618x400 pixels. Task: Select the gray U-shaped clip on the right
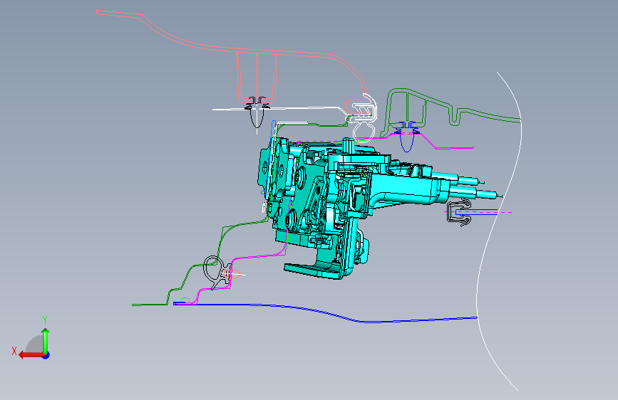point(459,213)
